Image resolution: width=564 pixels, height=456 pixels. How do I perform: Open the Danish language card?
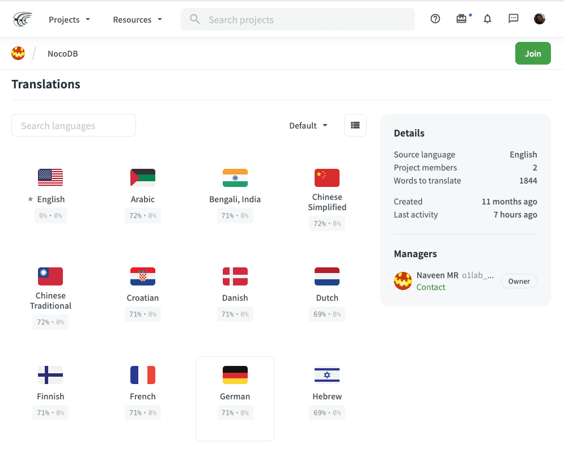[x=235, y=289]
